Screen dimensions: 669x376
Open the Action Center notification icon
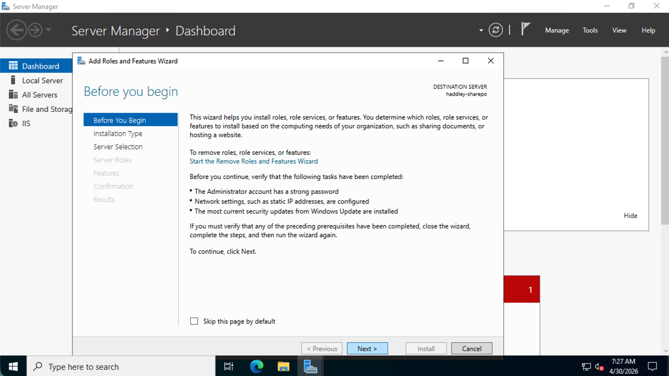pos(653,366)
